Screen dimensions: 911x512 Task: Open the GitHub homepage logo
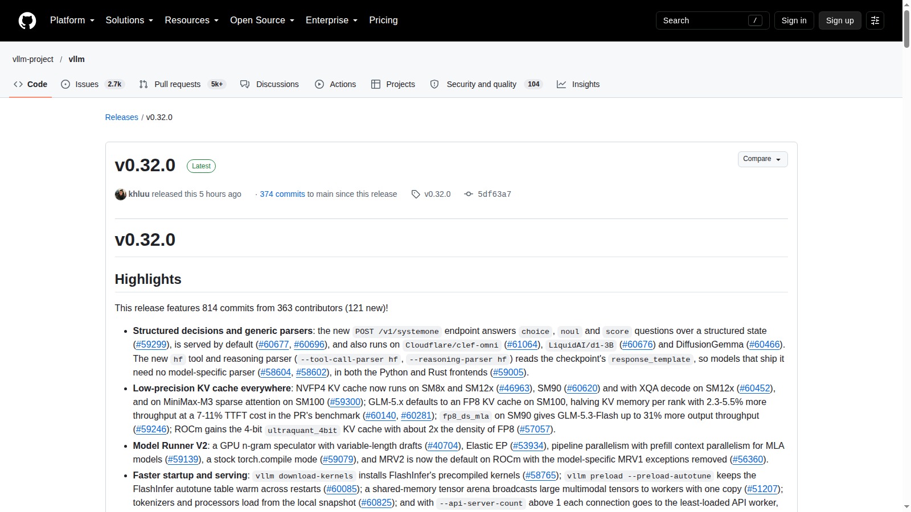tap(27, 20)
